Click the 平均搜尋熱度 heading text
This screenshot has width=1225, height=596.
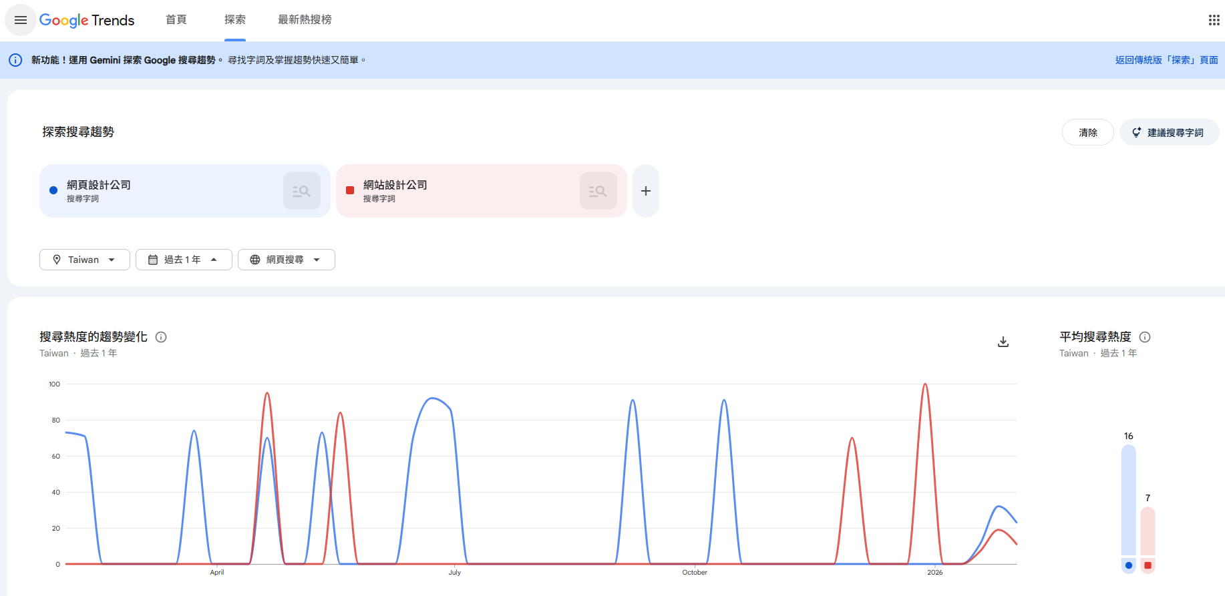point(1095,337)
